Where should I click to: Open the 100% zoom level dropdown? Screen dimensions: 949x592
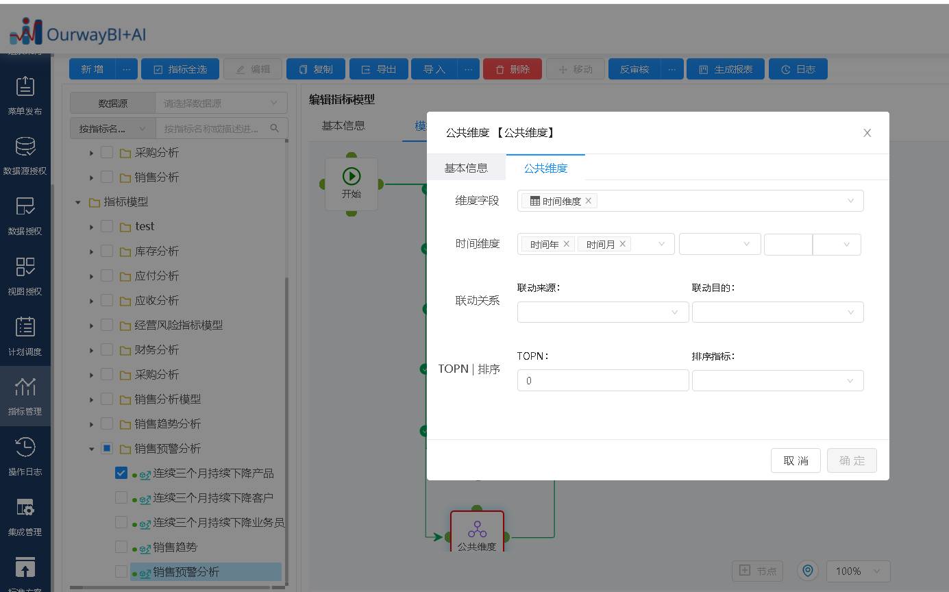pyautogui.click(x=859, y=571)
